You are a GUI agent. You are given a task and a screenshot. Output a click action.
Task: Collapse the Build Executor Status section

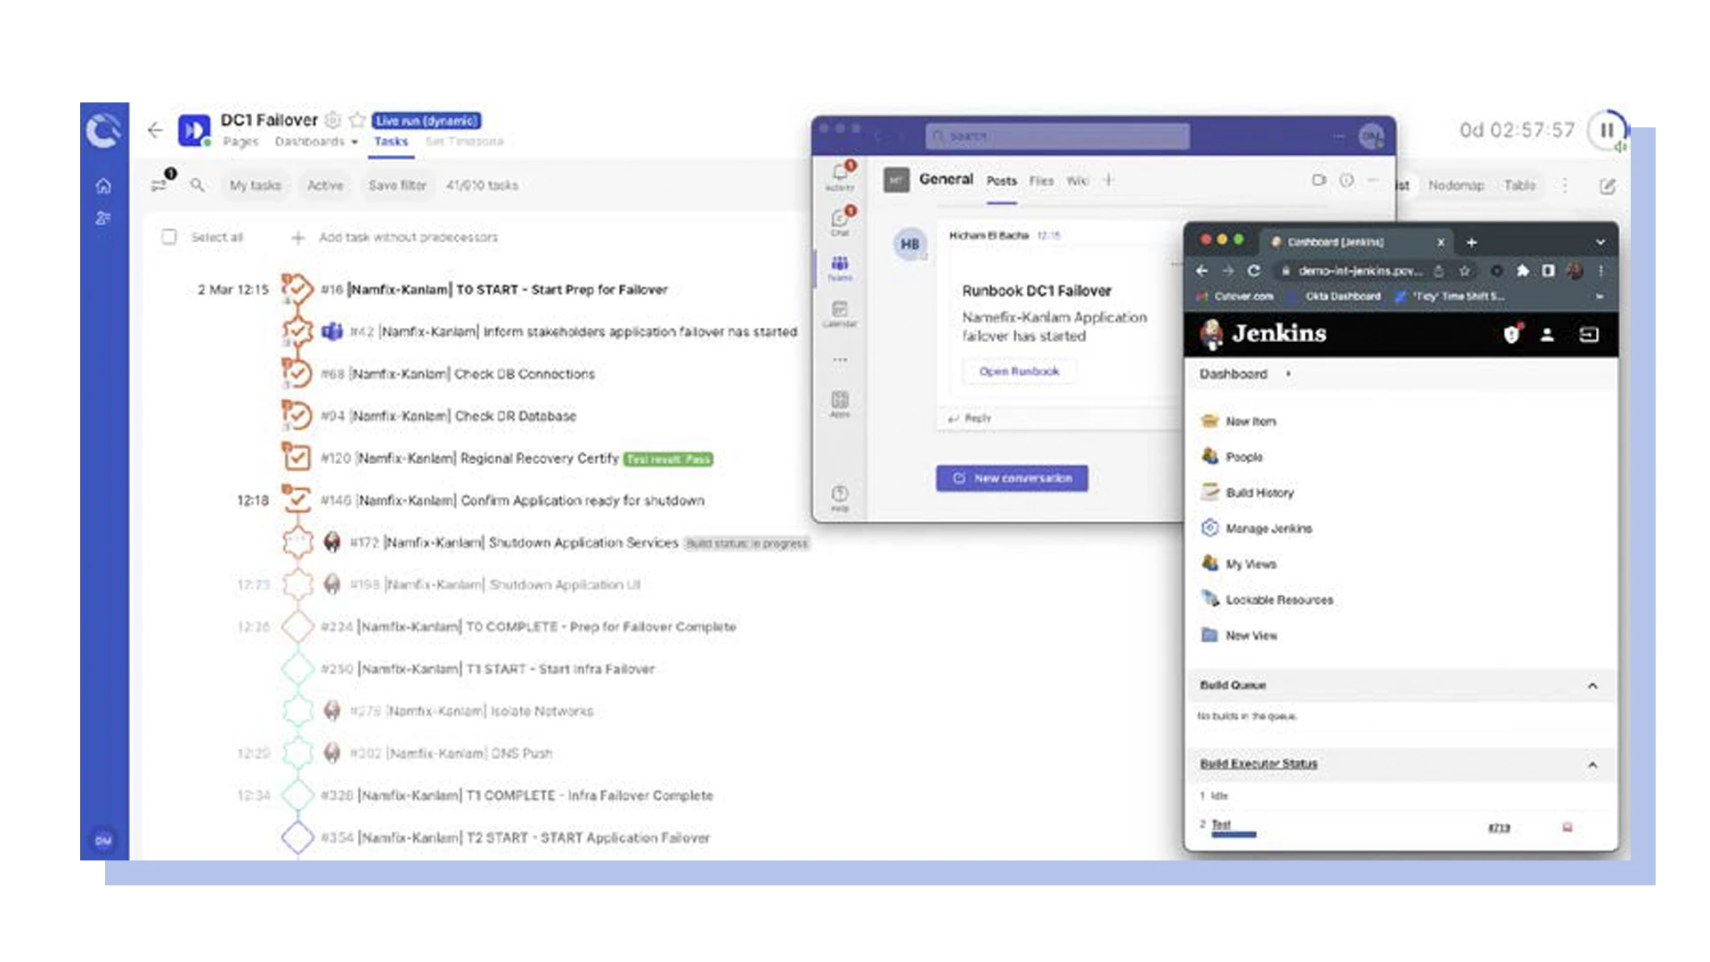point(1592,765)
